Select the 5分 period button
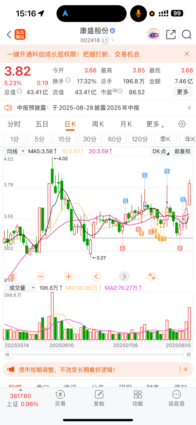The height and width of the screenshot is (425, 196). pyautogui.click(x=40, y=139)
